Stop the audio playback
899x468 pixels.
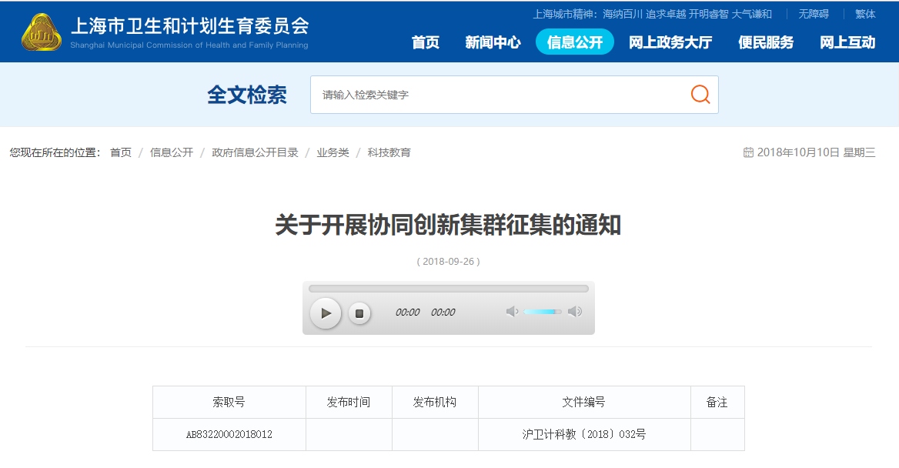359,313
